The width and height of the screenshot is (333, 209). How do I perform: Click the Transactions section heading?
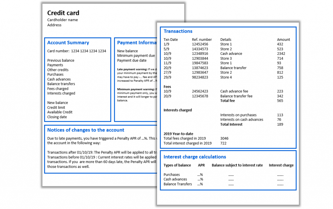tap(178, 31)
